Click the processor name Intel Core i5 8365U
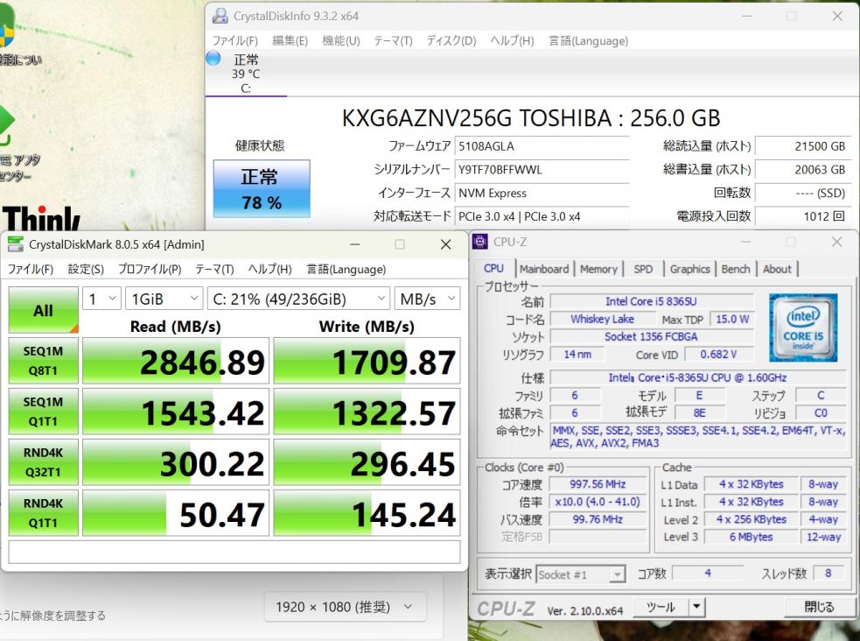The image size is (860, 641). click(x=652, y=301)
